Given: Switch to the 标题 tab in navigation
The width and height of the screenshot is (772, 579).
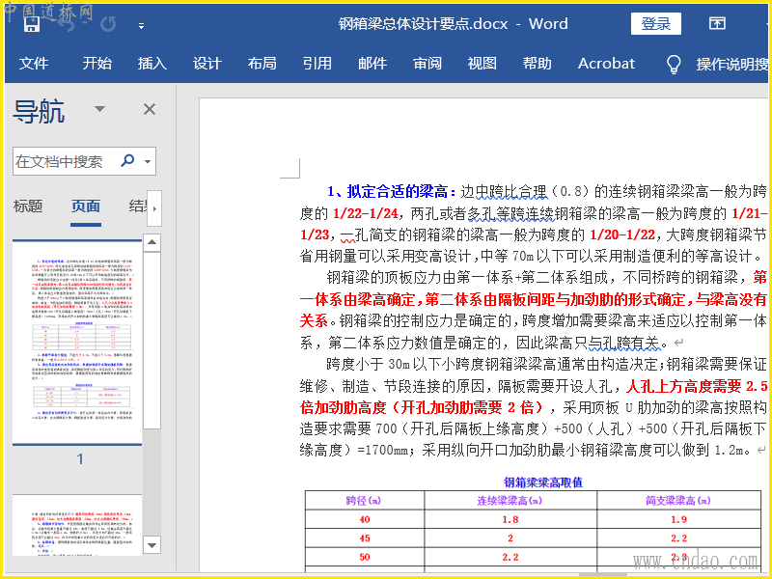Looking at the screenshot, I should tap(28, 206).
